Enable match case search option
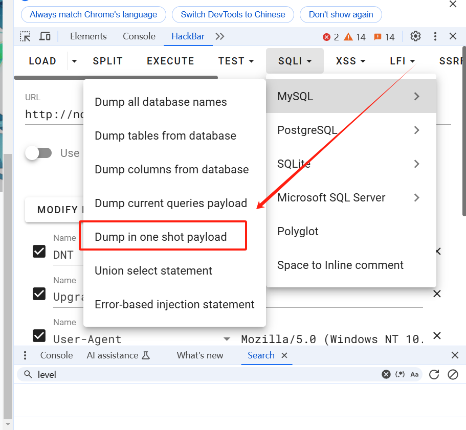Screen dimensions: 466x430 (x=414, y=374)
